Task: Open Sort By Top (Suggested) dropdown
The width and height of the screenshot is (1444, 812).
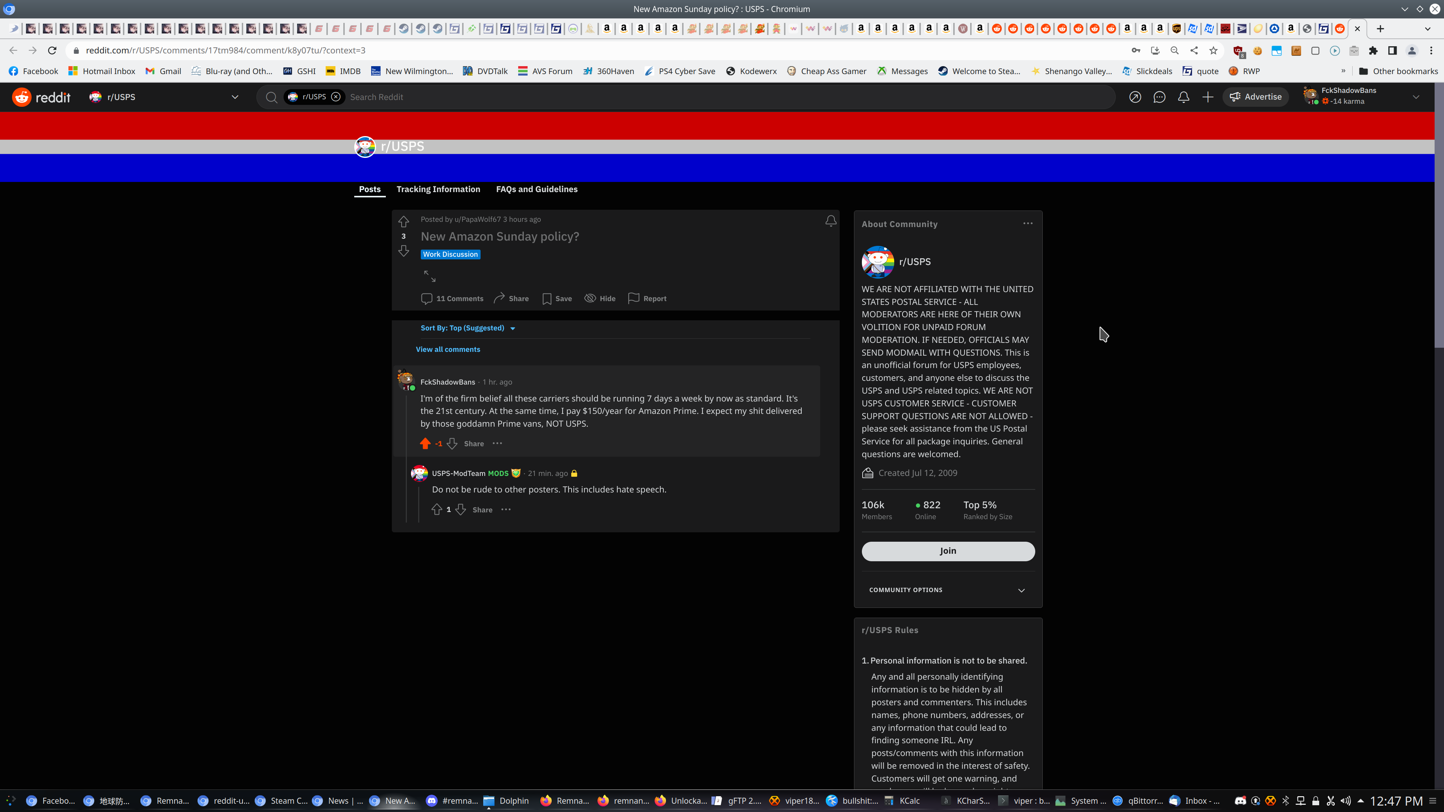Action: point(467,328)
